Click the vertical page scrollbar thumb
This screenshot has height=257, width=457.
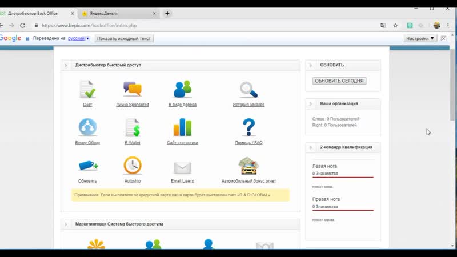point(452,85)
